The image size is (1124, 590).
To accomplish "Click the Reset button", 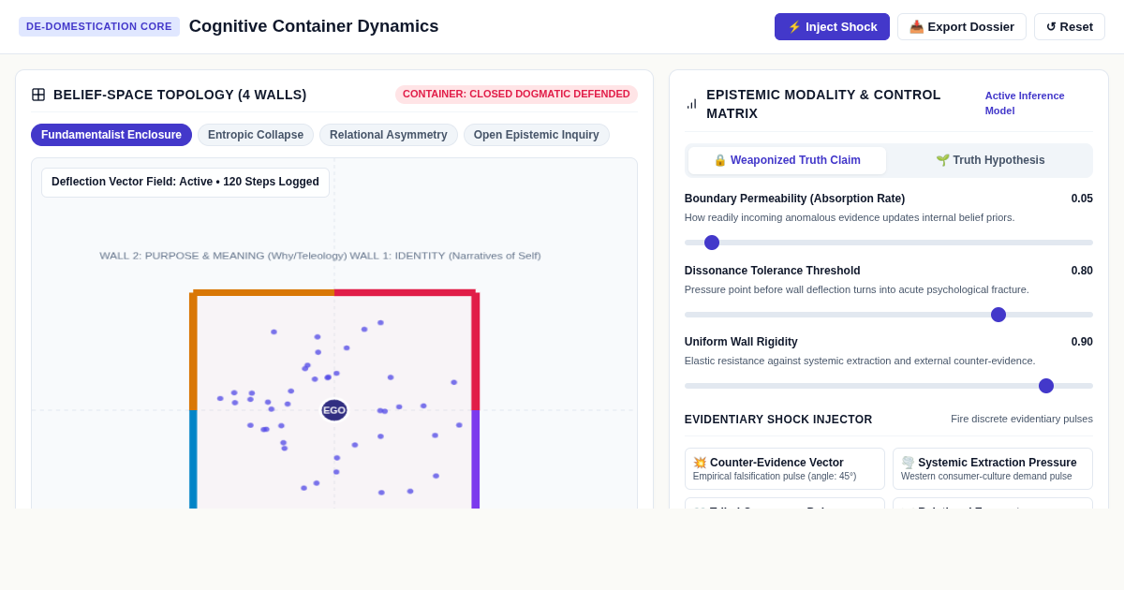I will 1070,26.
